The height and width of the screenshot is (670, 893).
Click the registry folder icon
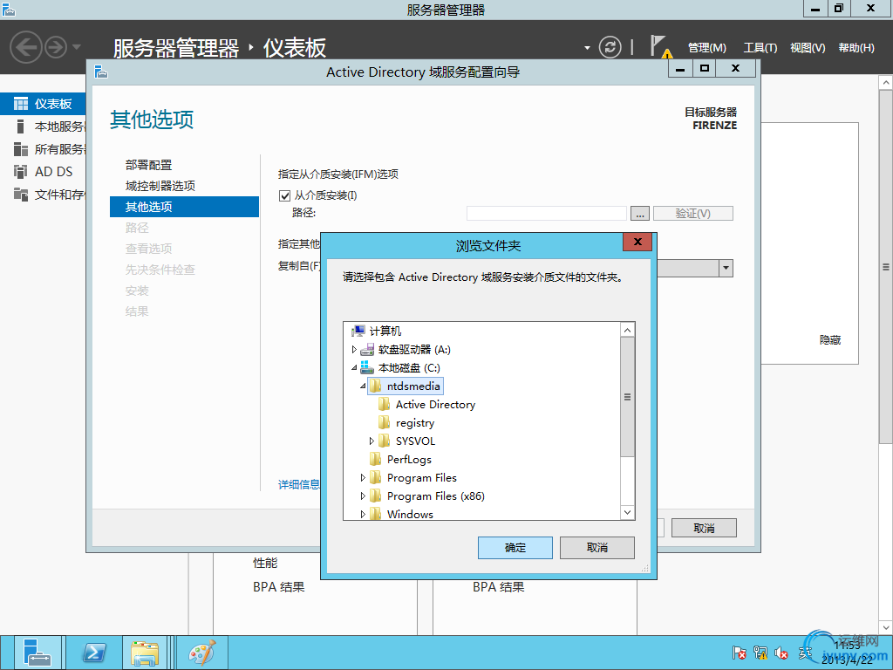[x=385, y=423]
